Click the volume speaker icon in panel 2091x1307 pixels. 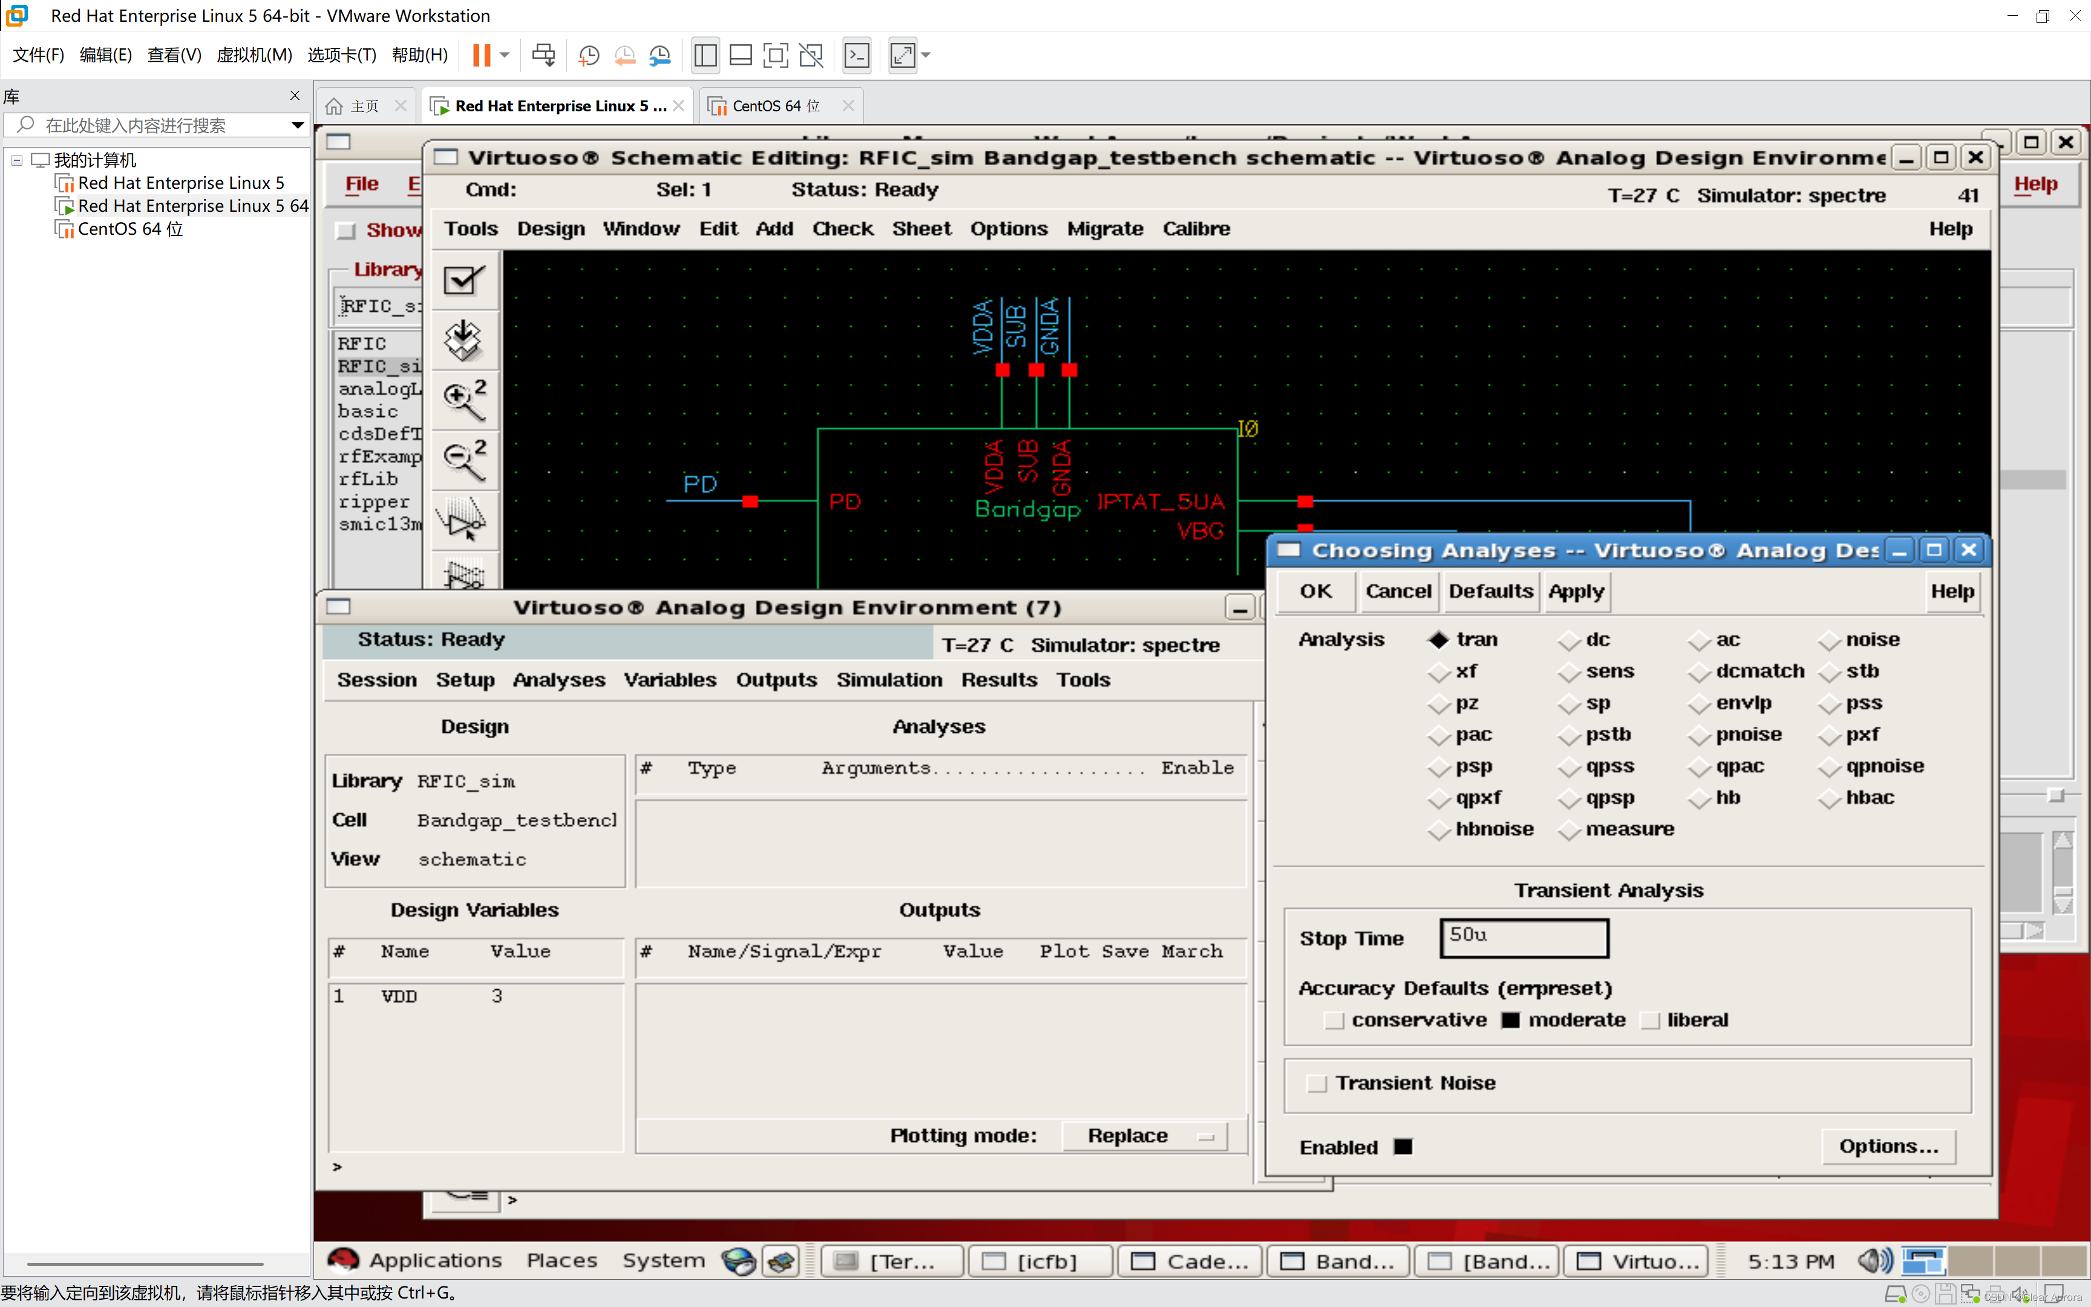tap(1874, 1260)
